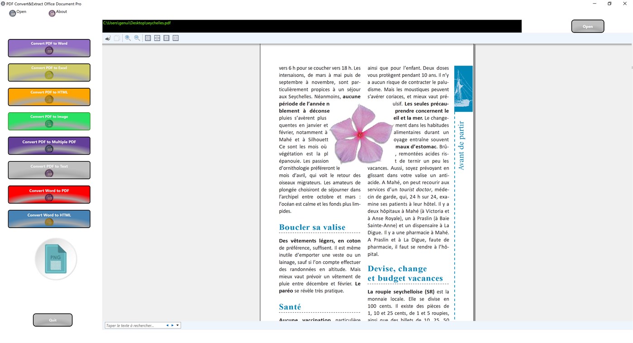Screen dimensions: 633x343
Task: Open a file via the top-left Open item
Action: [17, 12]
